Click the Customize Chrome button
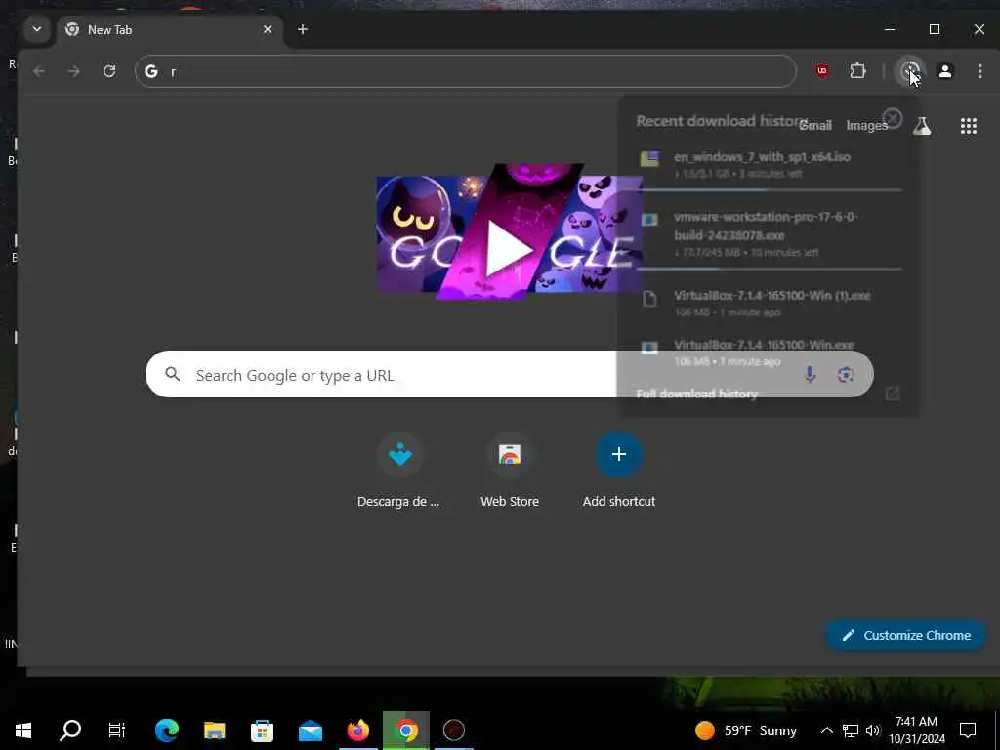 point(905,635)
